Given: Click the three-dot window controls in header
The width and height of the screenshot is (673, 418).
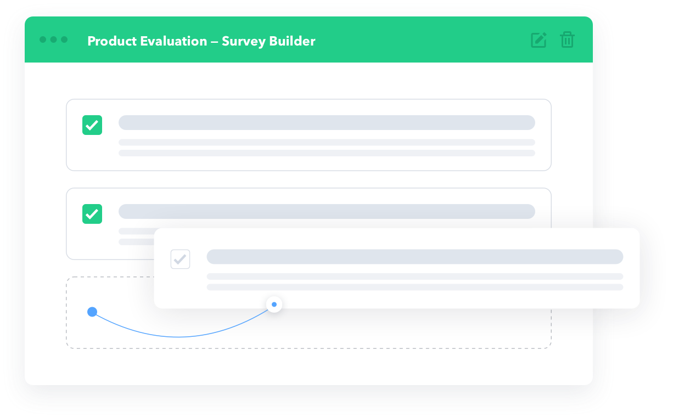Looking at the screenshot, I should click(x=54, y=39).
